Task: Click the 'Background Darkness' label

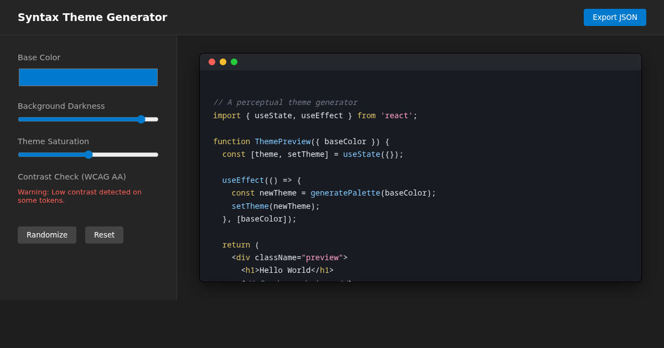Action: pos(61,106)
